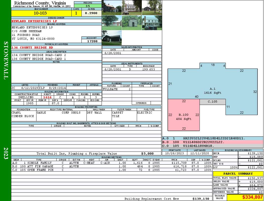
Task: Click OBLDG value $19,000
Action: pyautogui.click(x=256, y=182)
